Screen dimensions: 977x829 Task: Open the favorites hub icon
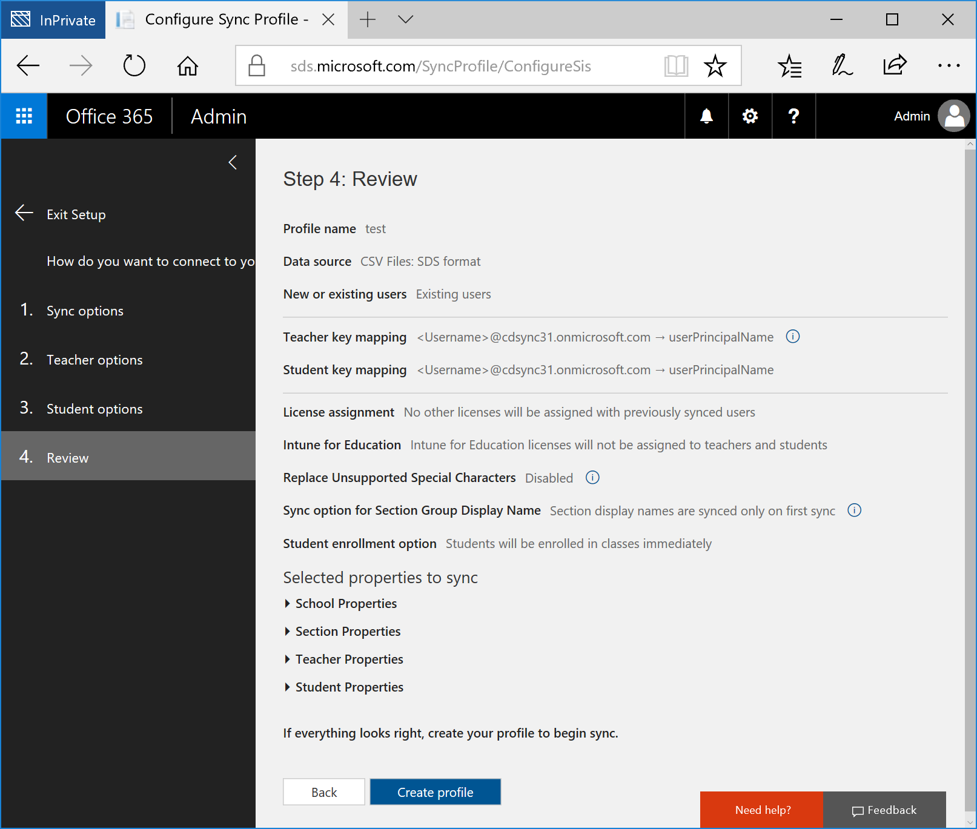pyautogui.click(x=790, y=65)
